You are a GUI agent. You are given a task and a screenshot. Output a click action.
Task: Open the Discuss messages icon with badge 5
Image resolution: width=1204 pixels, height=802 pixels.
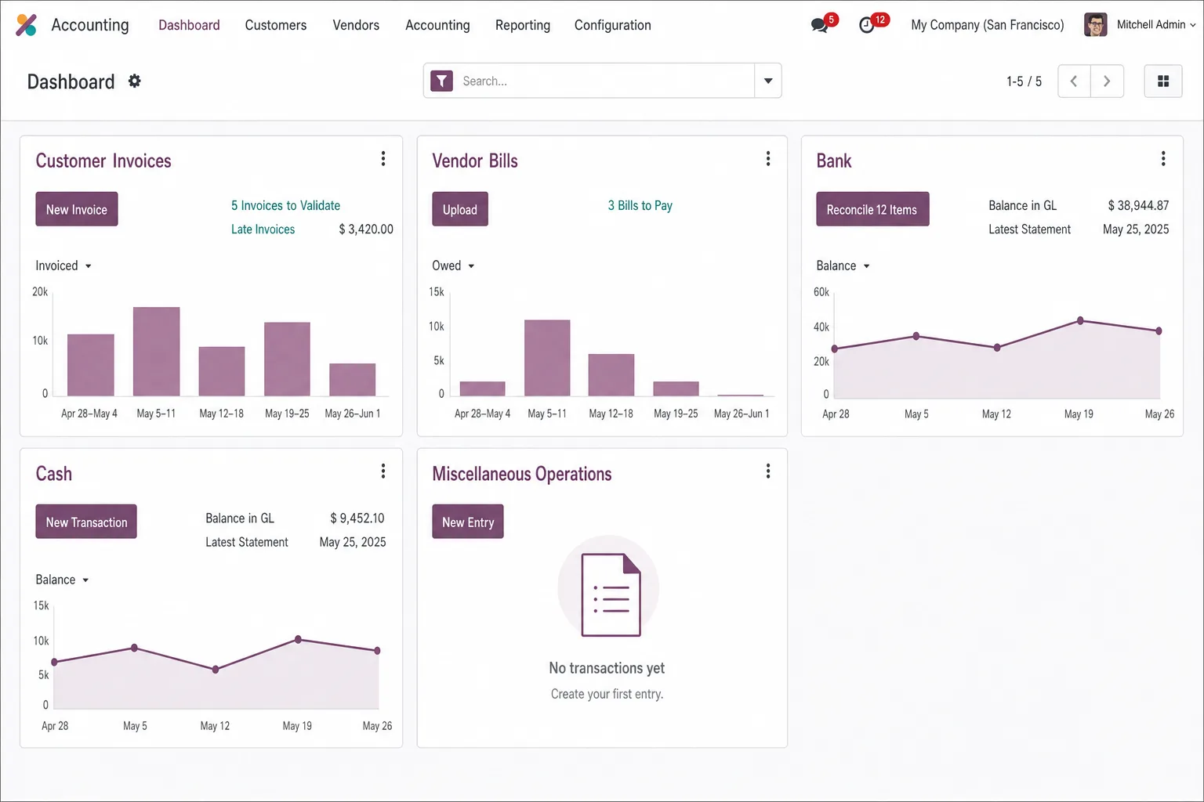click(x=820, y=25)
